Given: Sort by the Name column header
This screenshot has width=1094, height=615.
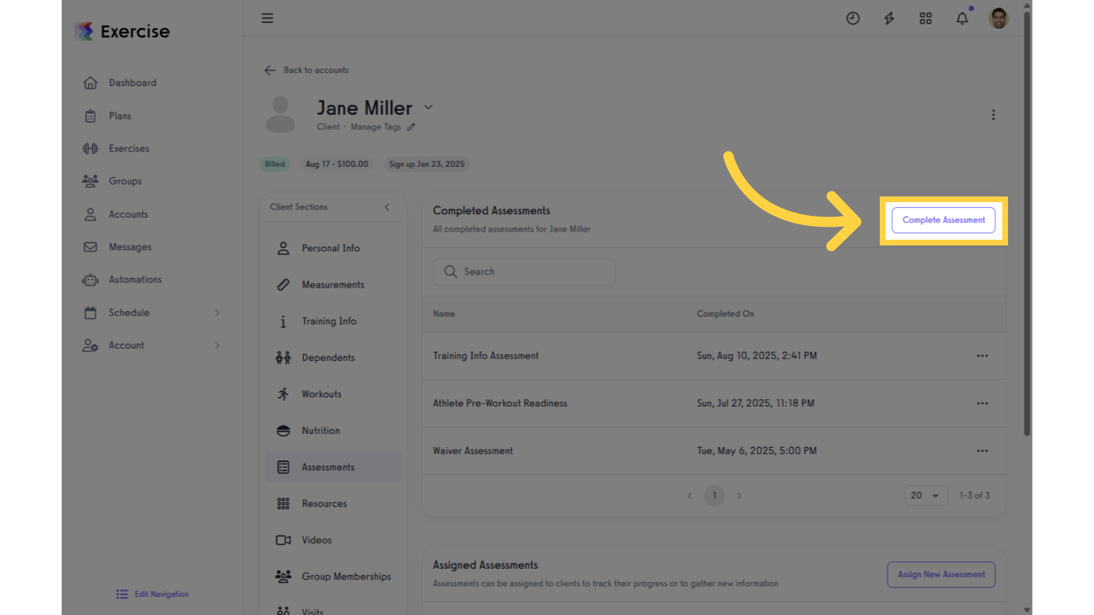Looking at the screenshot, I should click(443, 314).
